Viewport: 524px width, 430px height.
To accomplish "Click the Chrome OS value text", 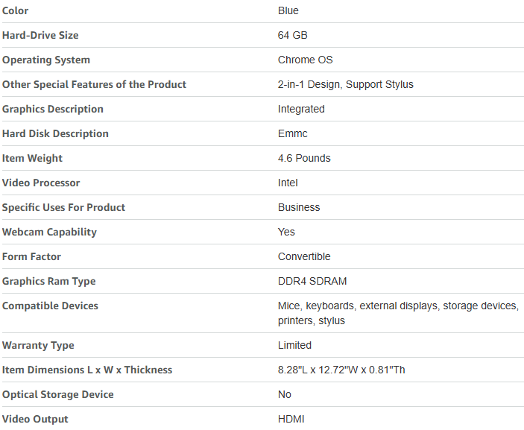I will pos(305,60).
